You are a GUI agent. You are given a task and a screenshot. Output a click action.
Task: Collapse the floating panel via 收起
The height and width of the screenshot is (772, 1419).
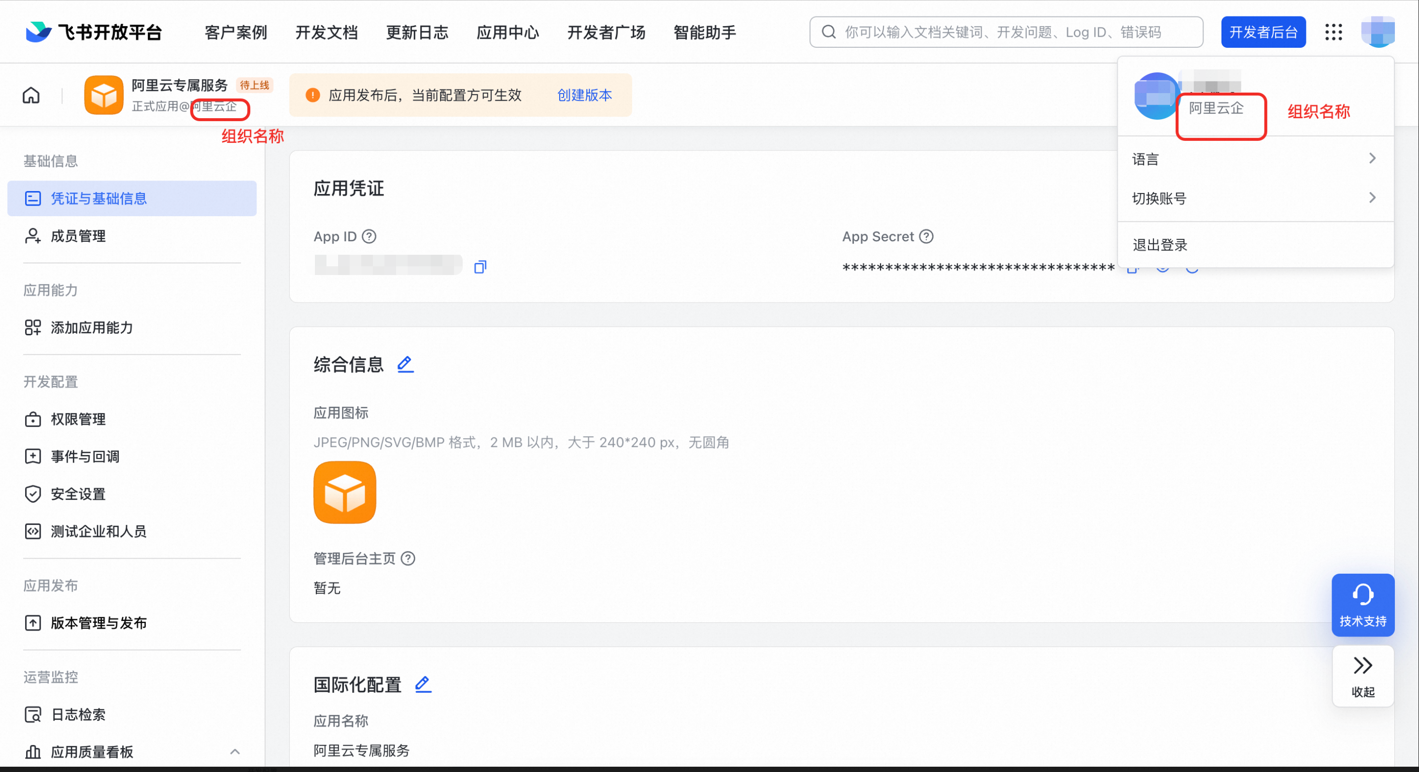click(x=1362, y=675)
